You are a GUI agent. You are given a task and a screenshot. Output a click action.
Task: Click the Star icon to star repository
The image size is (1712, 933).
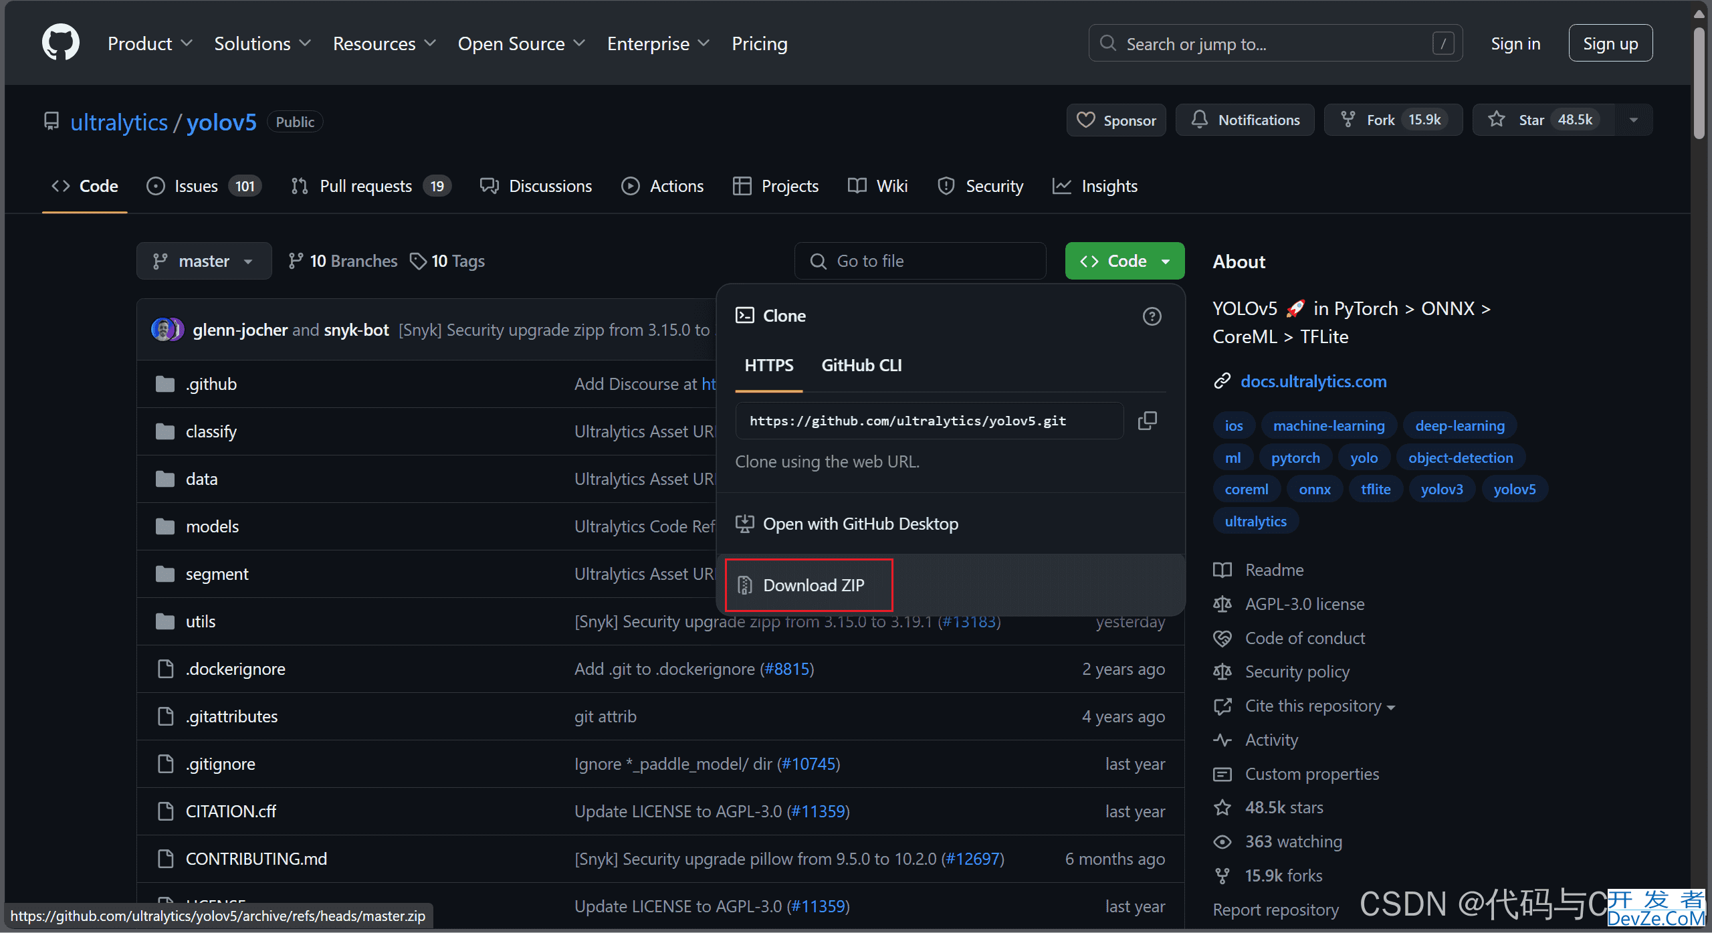click(1497, 120)
